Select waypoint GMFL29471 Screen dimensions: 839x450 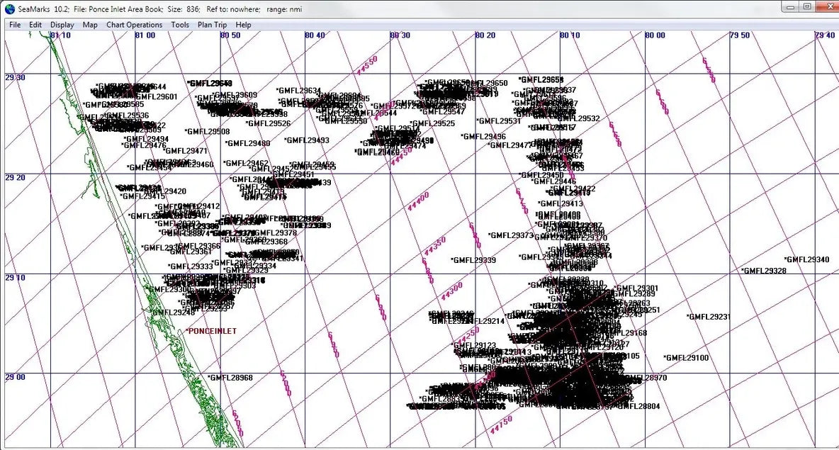(185, 151)
